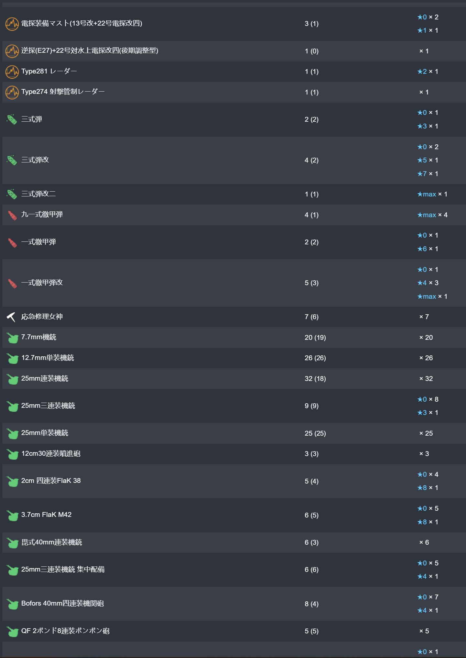The width and height of the screenshot is (466, 658).
Task: Click the ★7 × 1 entry for 三式弾改
Action: point(428,174)
